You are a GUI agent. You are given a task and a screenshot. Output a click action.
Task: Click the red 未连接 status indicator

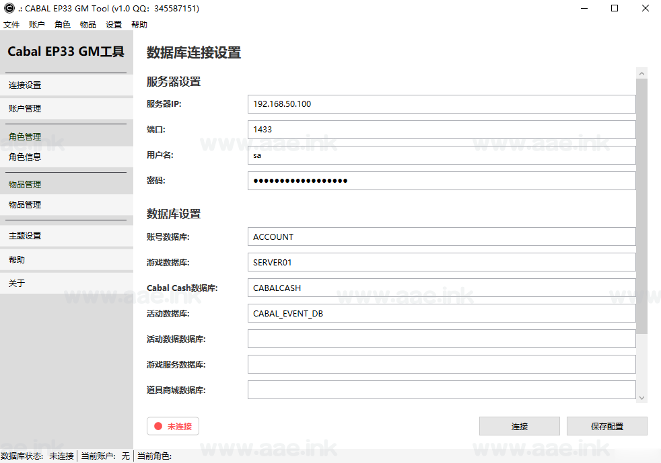173,426
